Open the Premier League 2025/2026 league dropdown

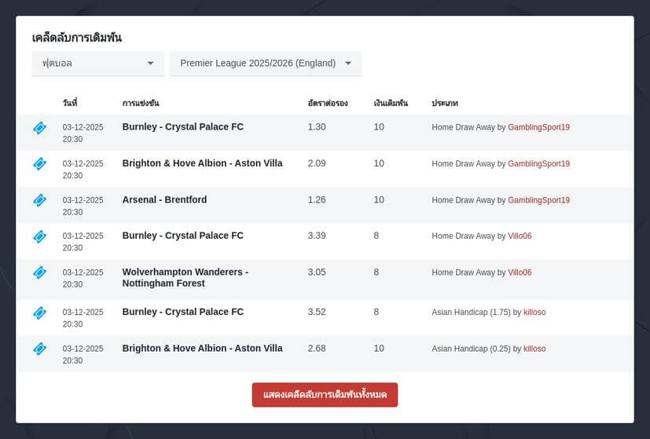(x=265, y=64)
